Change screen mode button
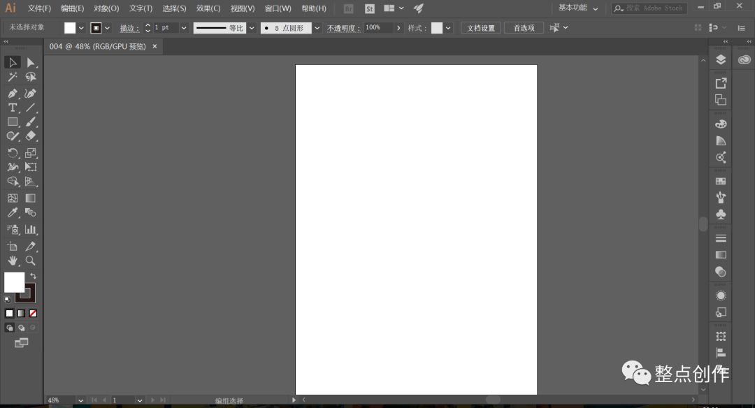The height and width of the screenshot is (408, 755). click(x=21, y=343)
